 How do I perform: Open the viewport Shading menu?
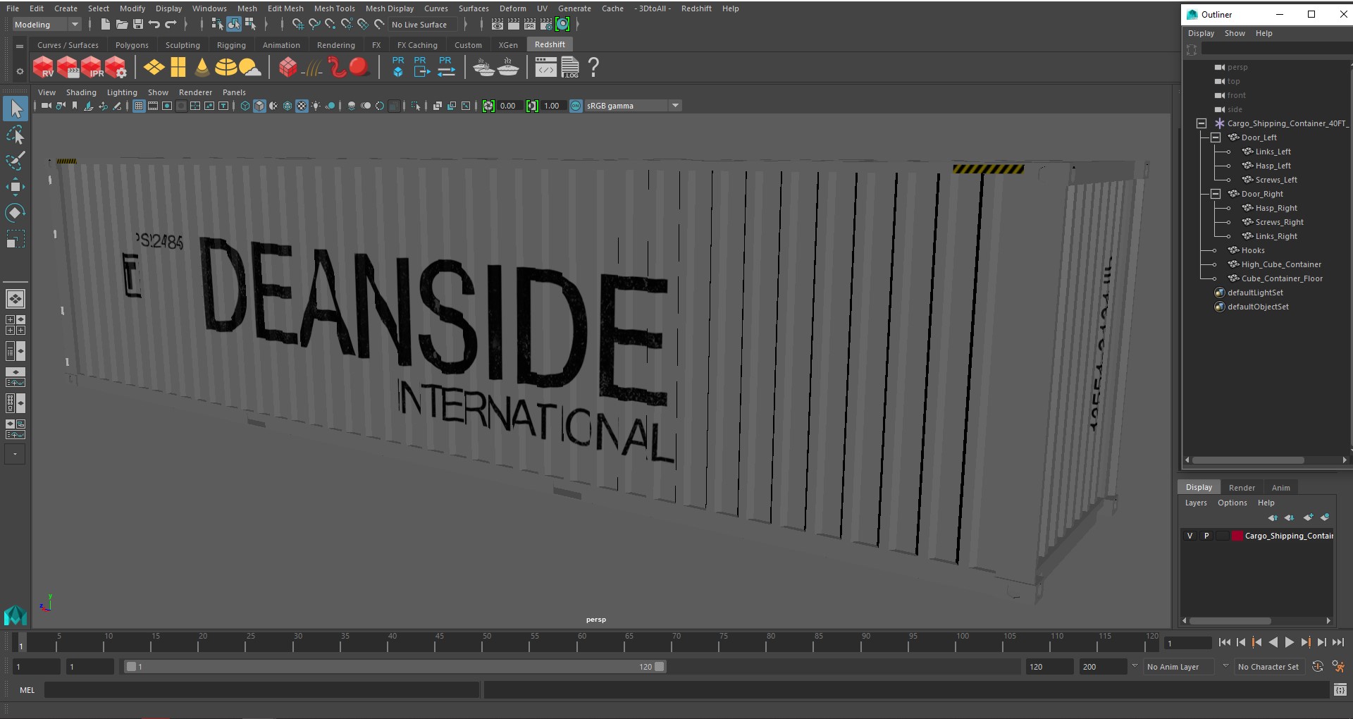click(81, 92)
